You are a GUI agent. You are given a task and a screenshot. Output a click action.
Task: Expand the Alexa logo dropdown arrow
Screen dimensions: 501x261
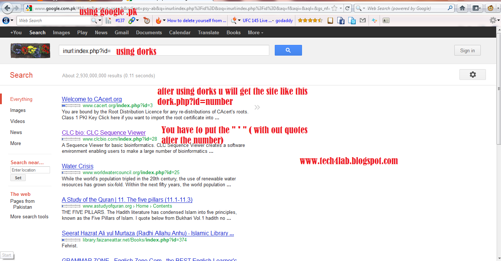tap(12, 21)
